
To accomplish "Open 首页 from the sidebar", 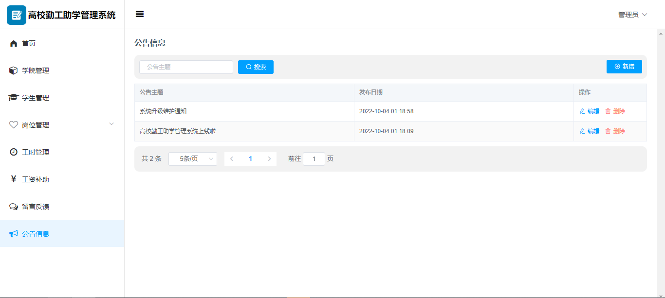I will tap(29, 43).
